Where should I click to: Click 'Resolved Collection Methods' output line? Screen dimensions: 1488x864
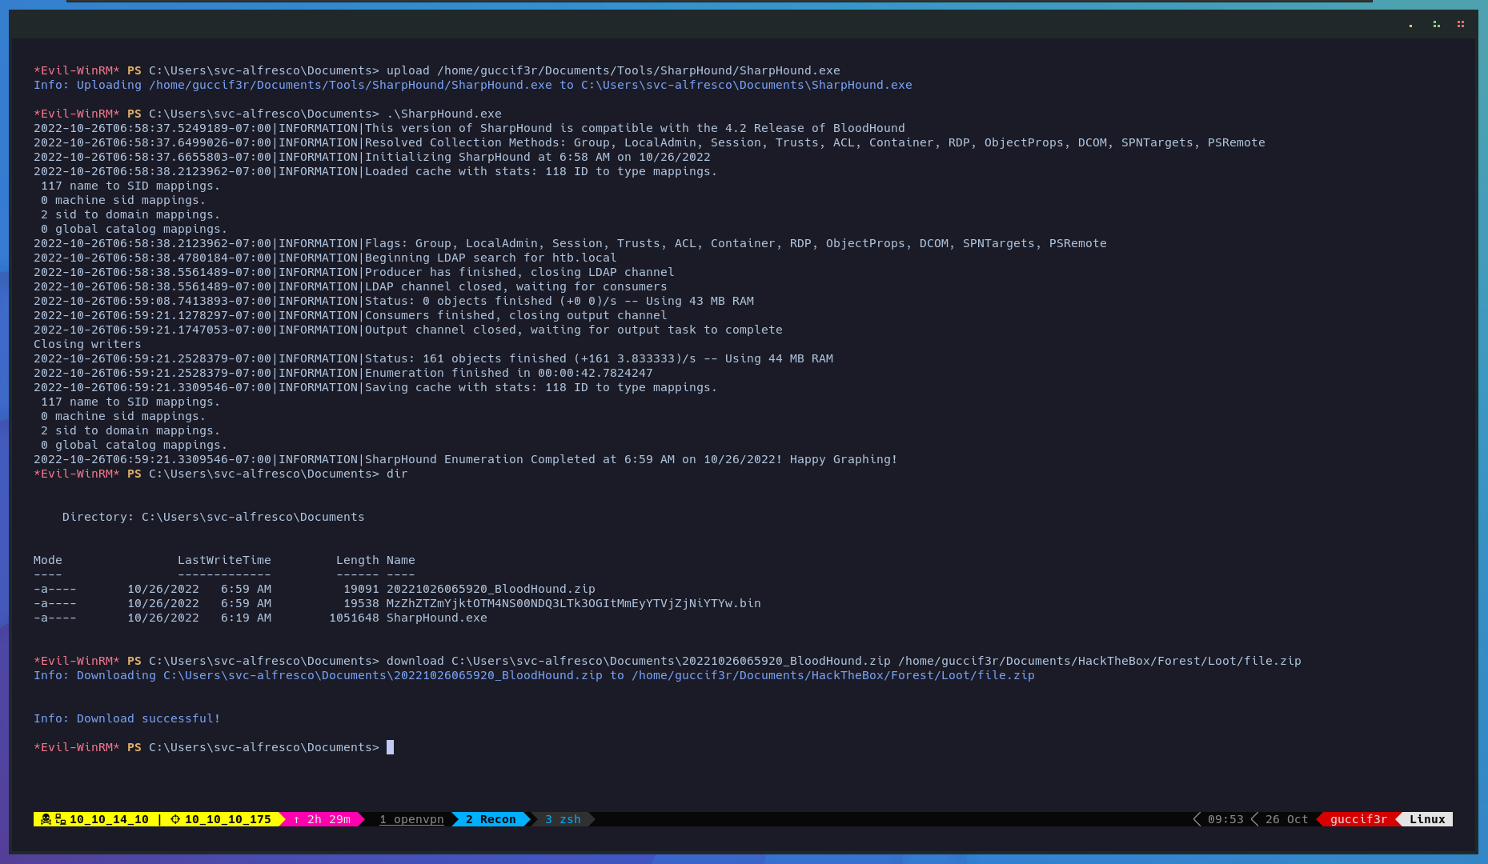(649, 142)
